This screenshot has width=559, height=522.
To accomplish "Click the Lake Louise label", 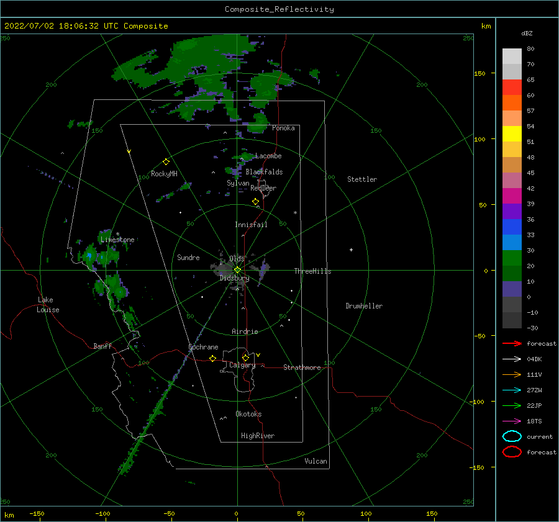I will pyautogui.click(x=48, y=305).
